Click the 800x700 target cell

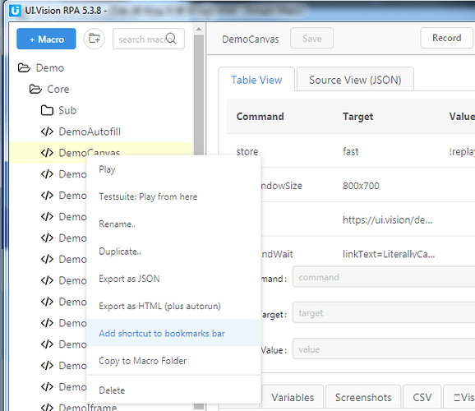[361, 186]
